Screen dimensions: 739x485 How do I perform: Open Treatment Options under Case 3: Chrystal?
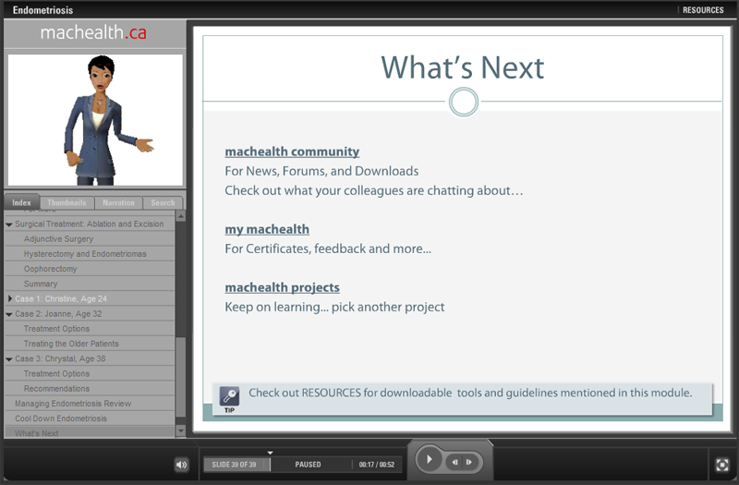[90, 373]
